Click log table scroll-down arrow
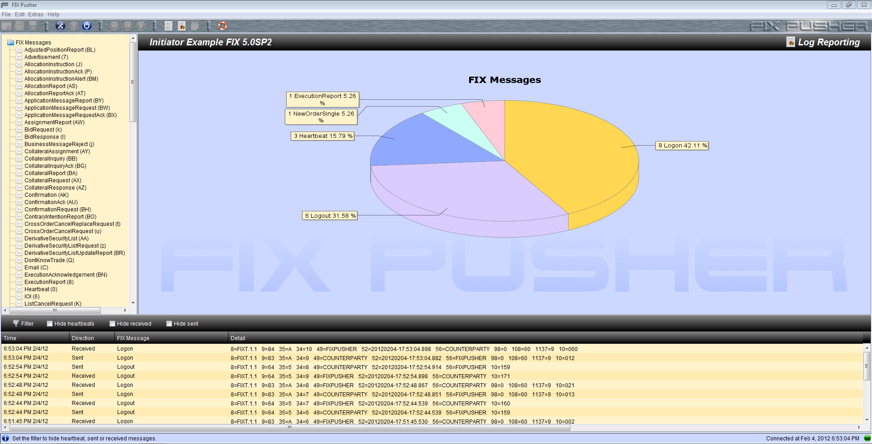The width and height of the screenshot is (872, 444). click(867, 420)
